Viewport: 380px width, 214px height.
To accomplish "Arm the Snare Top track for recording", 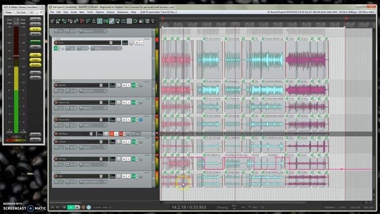I will tap(56, 102).
